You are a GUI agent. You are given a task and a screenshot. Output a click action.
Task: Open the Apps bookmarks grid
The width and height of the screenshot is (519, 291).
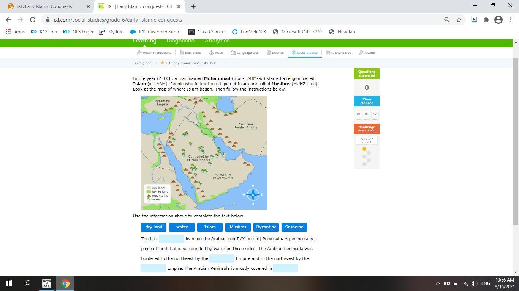[15, 32]
